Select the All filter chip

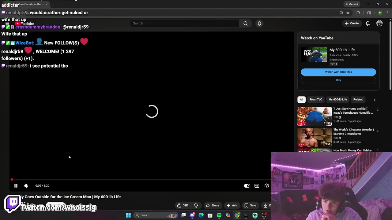coord(301,99)
